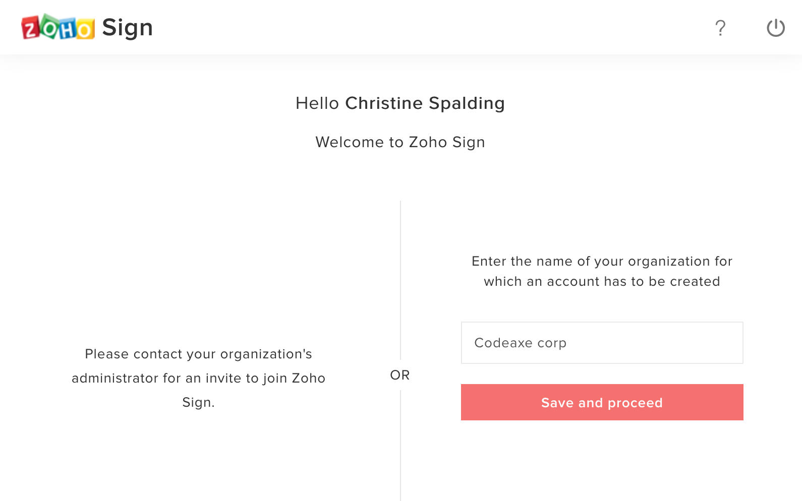Click the Save and proceed button
Image resolution: width=802 pixels, height=501 pixels.
click(602, 402)
